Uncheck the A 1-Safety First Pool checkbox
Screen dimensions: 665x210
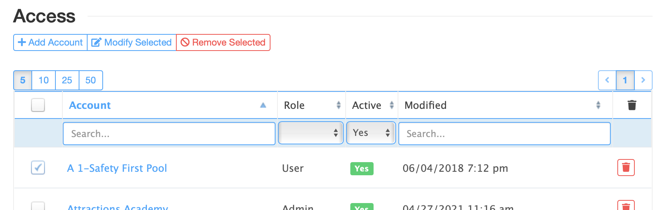tap(38, 168)
